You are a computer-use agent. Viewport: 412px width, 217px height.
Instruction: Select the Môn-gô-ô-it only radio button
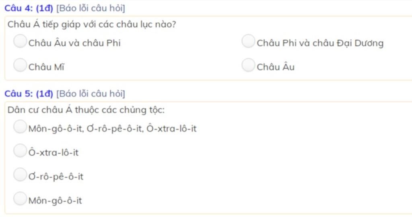(20, 199)
